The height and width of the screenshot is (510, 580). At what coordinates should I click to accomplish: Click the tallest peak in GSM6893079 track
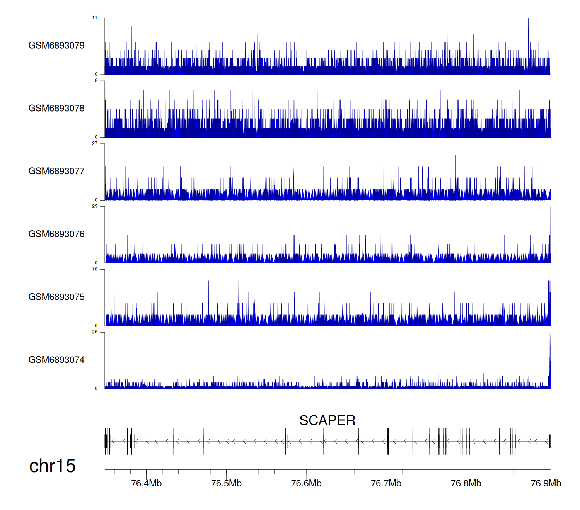pyautogui.click(x=528, y=27)
